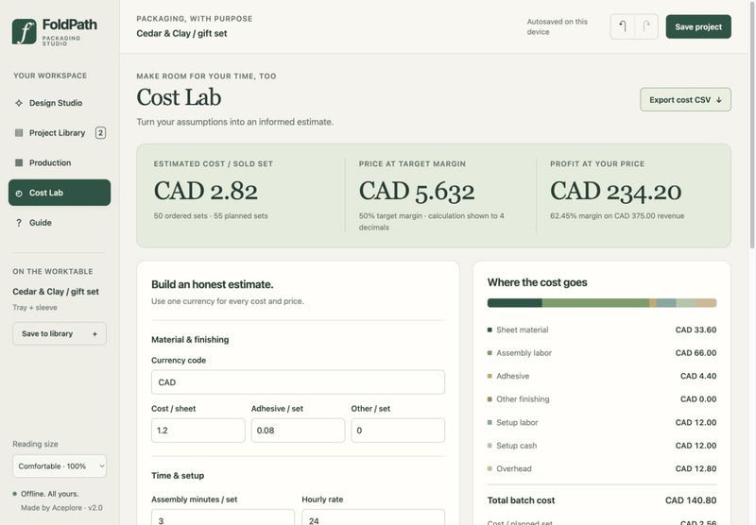The height and width of the screenshot is (525, 756).
Task: Go to the Production section
Action: tap(60, 162)
